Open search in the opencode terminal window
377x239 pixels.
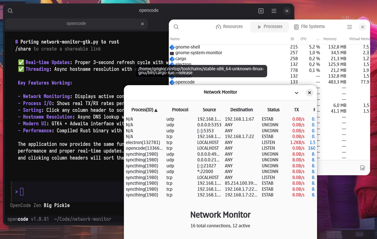pos(10,11)
